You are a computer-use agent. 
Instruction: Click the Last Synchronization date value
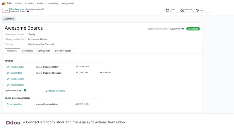[177, 29]
